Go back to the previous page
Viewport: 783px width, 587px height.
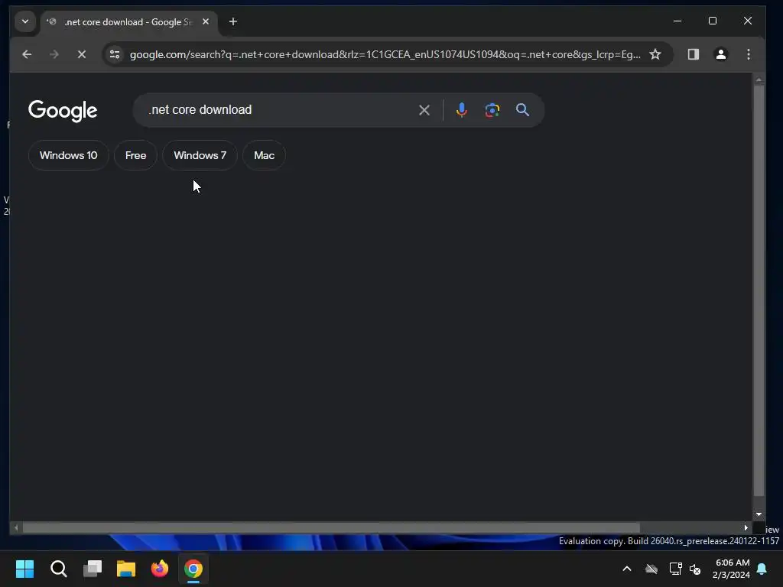click(x=27, y=54)
